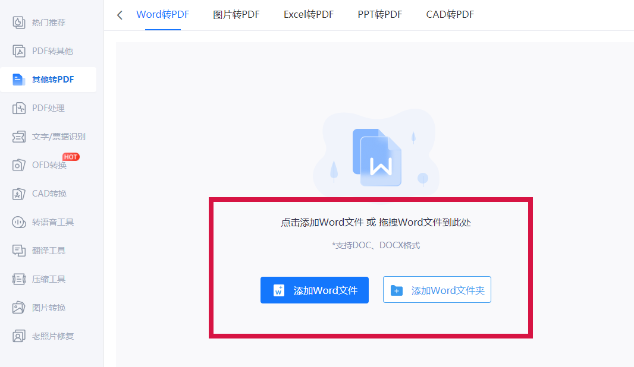This screenshot has height=367, width=634.
Task: Open the 老照片修复 portrait icon
Action: (x=18, y=336)
